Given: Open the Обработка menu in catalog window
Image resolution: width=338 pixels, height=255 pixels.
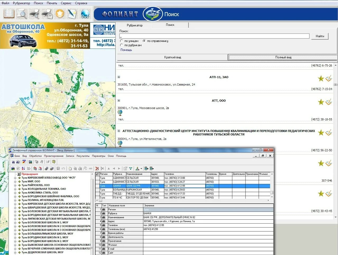Looking at the screenshot, I should 35,156.
